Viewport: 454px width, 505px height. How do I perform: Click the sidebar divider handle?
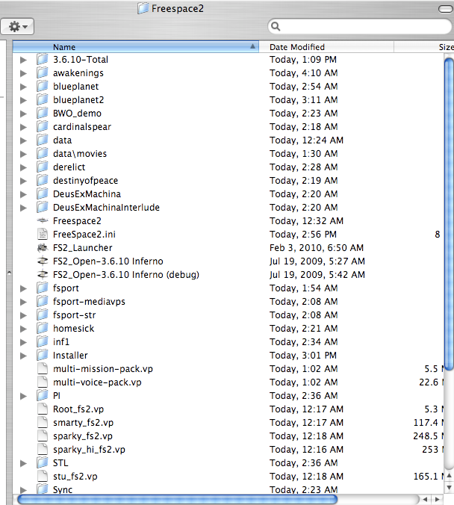(9, 273)
